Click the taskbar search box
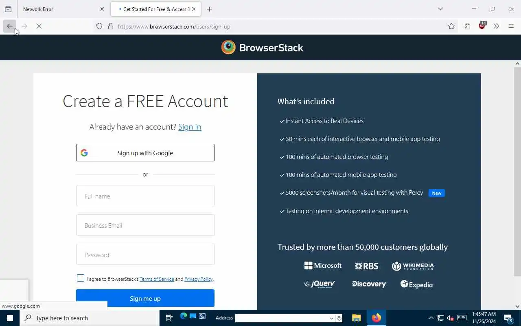Viewport: 521px width, 326px height. tap(90, 318)
